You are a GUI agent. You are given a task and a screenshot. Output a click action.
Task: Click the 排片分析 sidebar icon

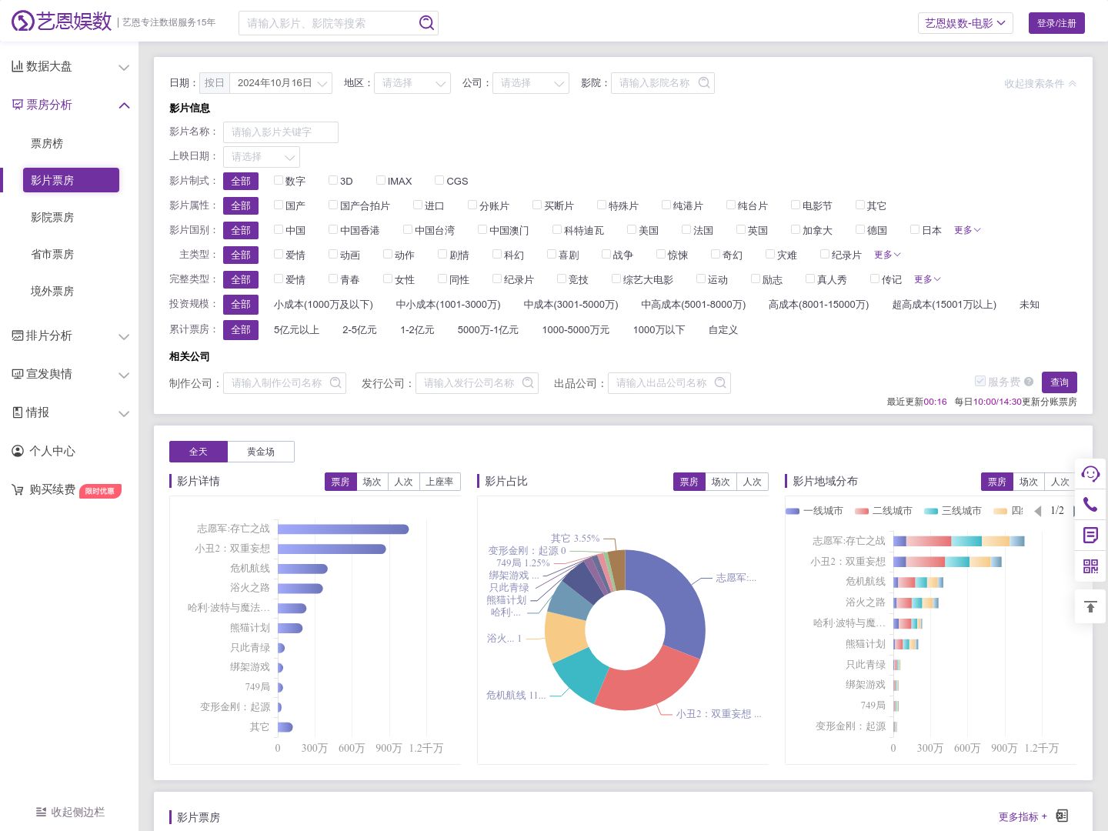(17, 335)
